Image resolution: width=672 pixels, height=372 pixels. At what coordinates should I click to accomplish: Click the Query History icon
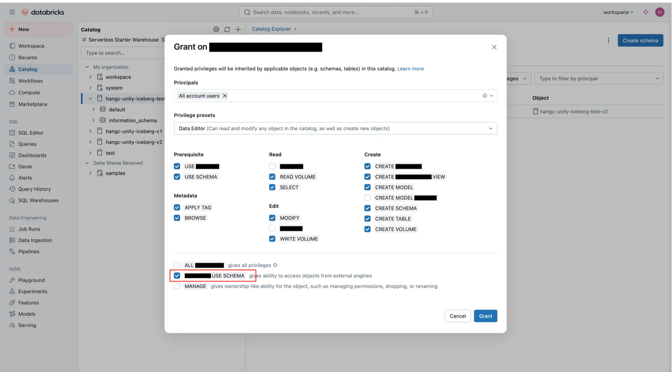point(12,189)
